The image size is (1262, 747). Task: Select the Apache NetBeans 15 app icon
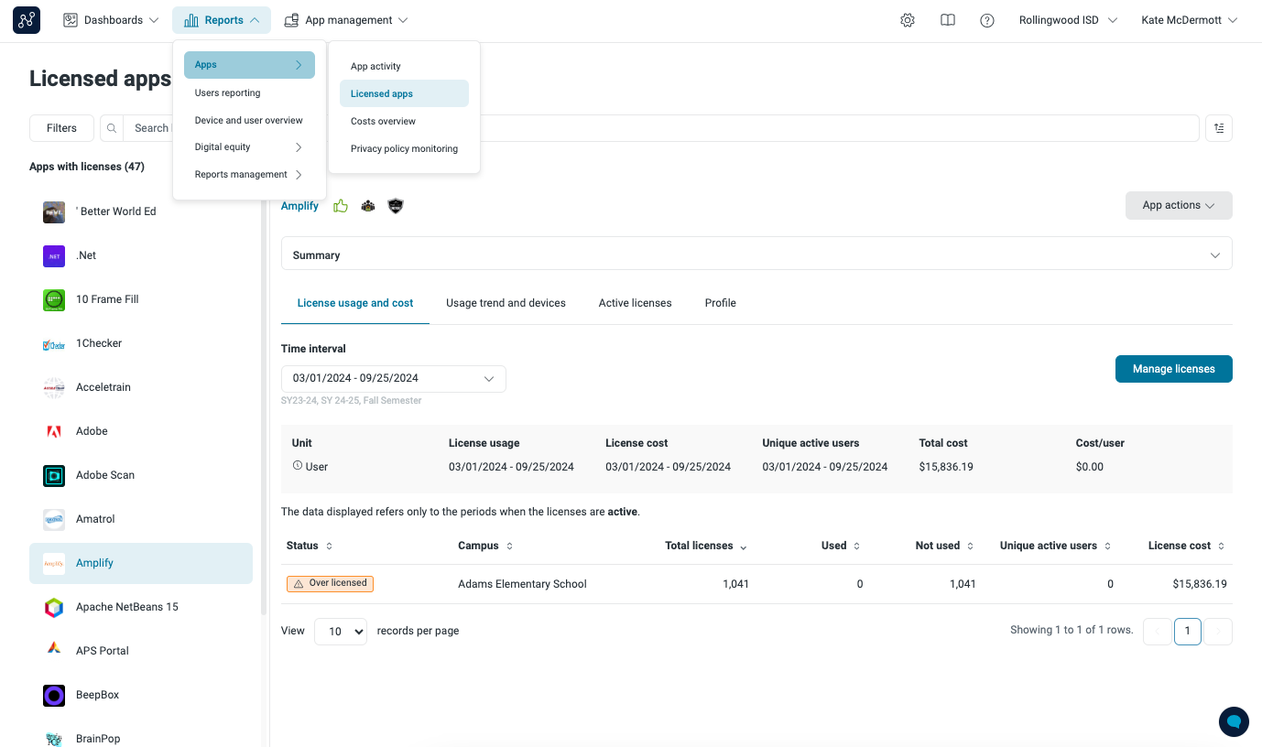tap(54, 608)
